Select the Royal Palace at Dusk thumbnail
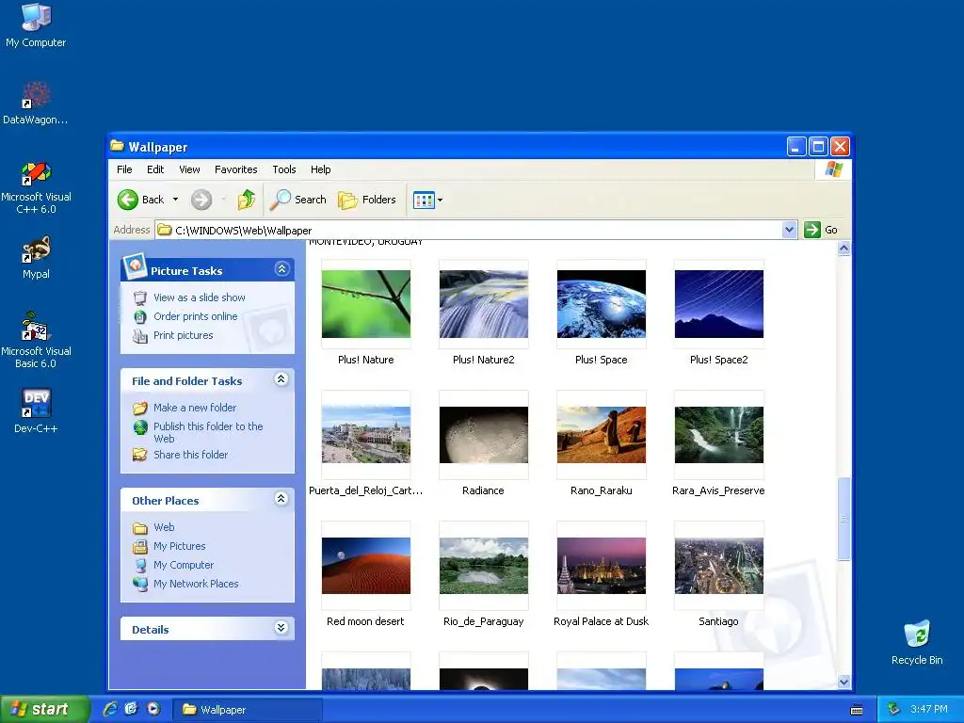 coord(602,566)
